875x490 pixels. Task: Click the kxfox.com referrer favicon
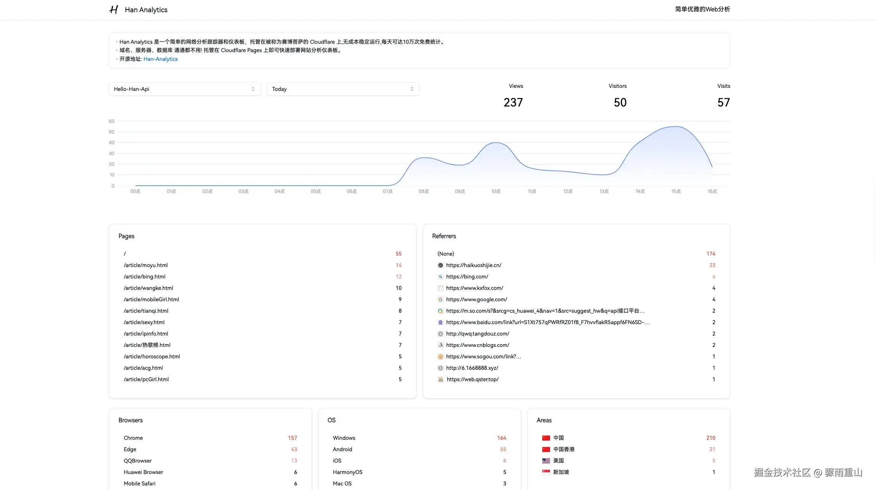pyautogui.click(x=440, y=288)
